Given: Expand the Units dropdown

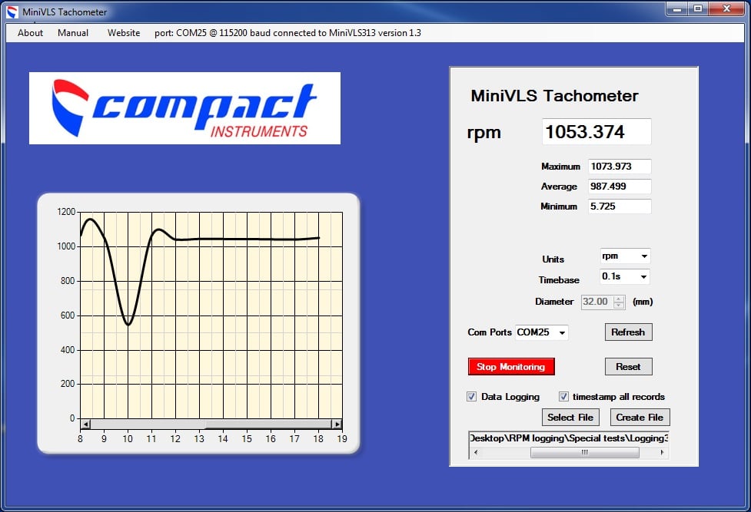Looking at the screenshot, I should click(644, 256).
